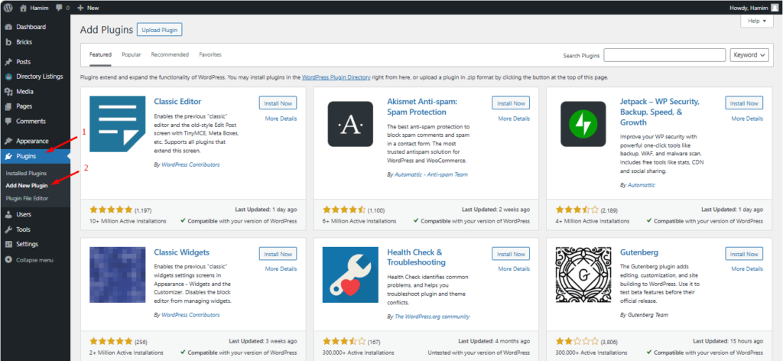Viewport: 783px width, 361px height.
Task: Click the Howdy, Hamim user avatar
Action: coord(774,8)
